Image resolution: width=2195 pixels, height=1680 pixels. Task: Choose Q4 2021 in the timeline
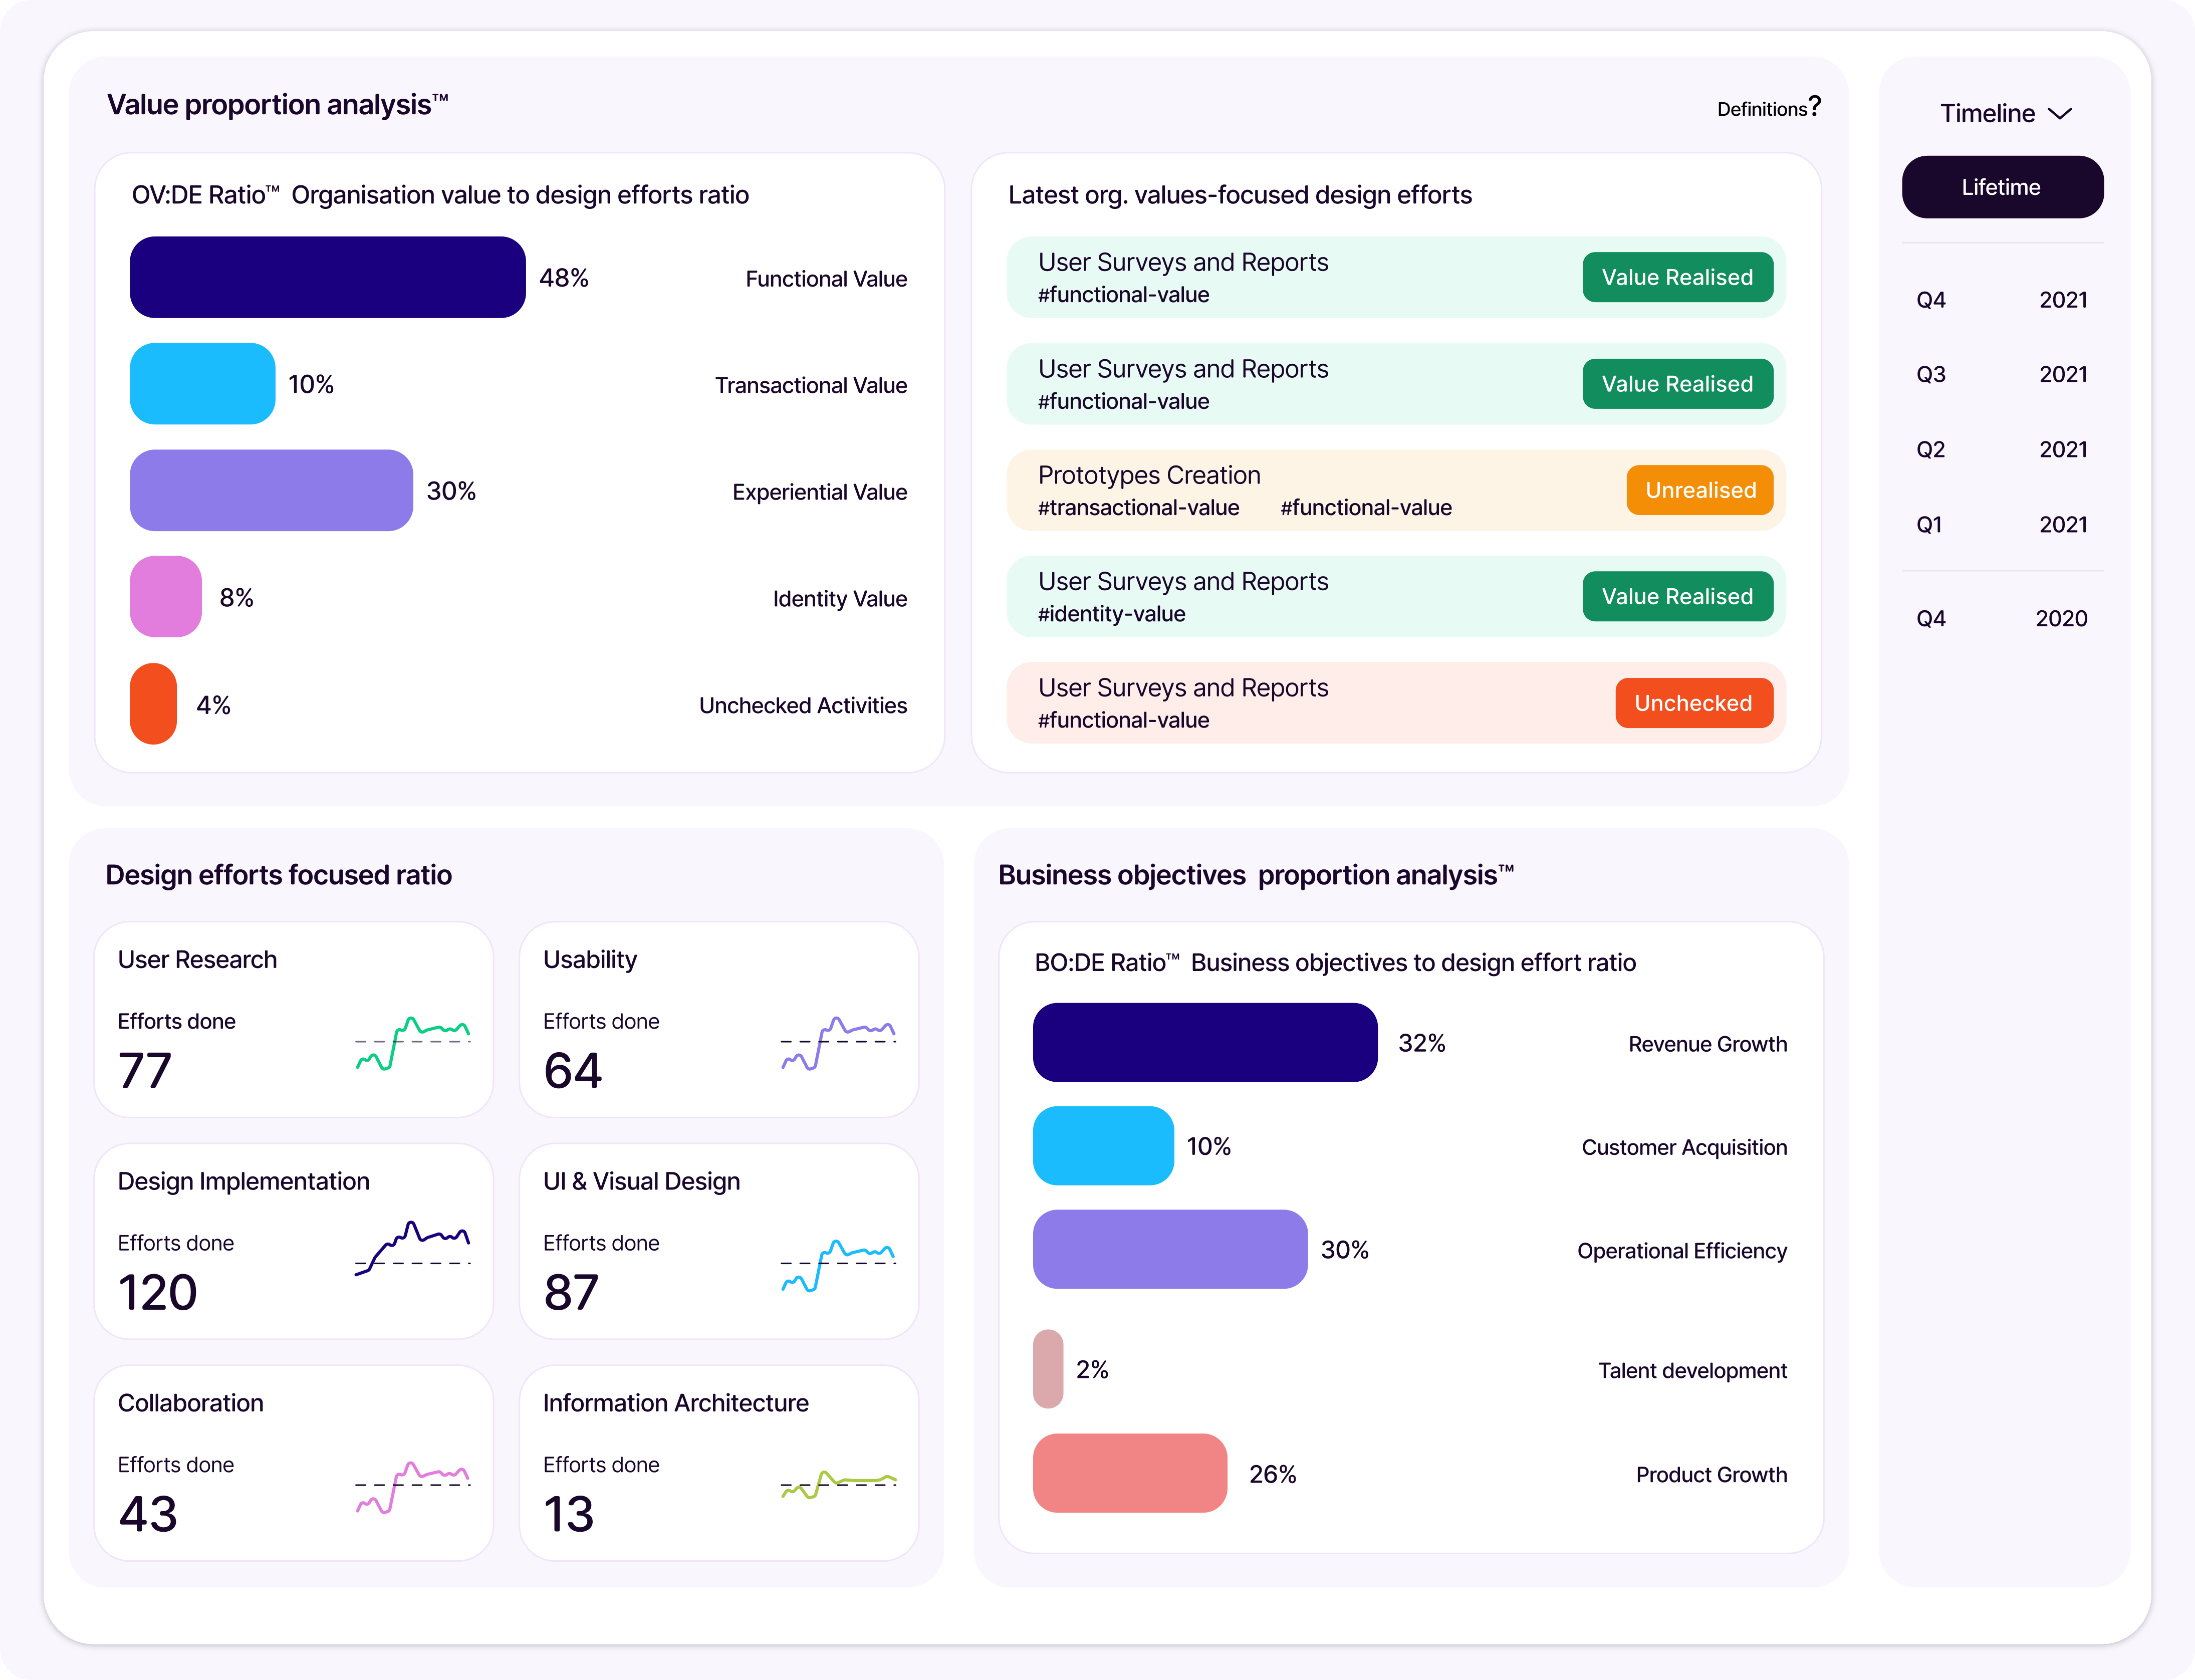click(x=2001, y=300)
